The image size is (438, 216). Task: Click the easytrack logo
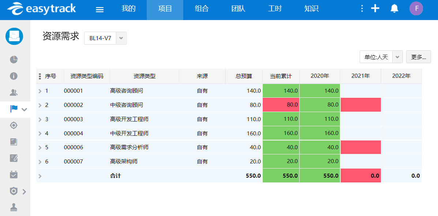[x=41, y=9]
